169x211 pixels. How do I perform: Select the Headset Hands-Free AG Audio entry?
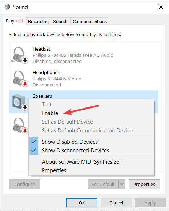pyautogui.click(x=84, y=55)
